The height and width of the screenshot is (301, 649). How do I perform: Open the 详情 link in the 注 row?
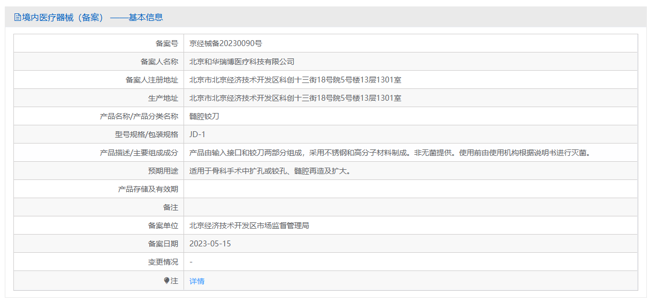click(197, 281)
